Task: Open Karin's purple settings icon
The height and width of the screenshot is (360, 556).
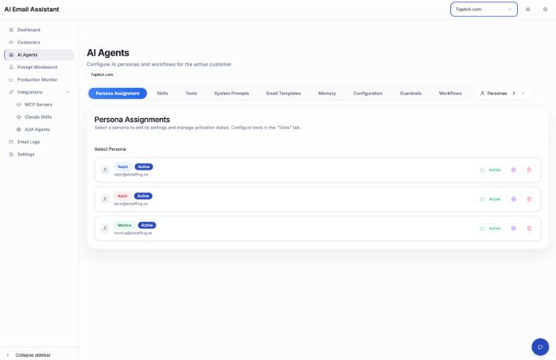Action: [x=513, y=199]
